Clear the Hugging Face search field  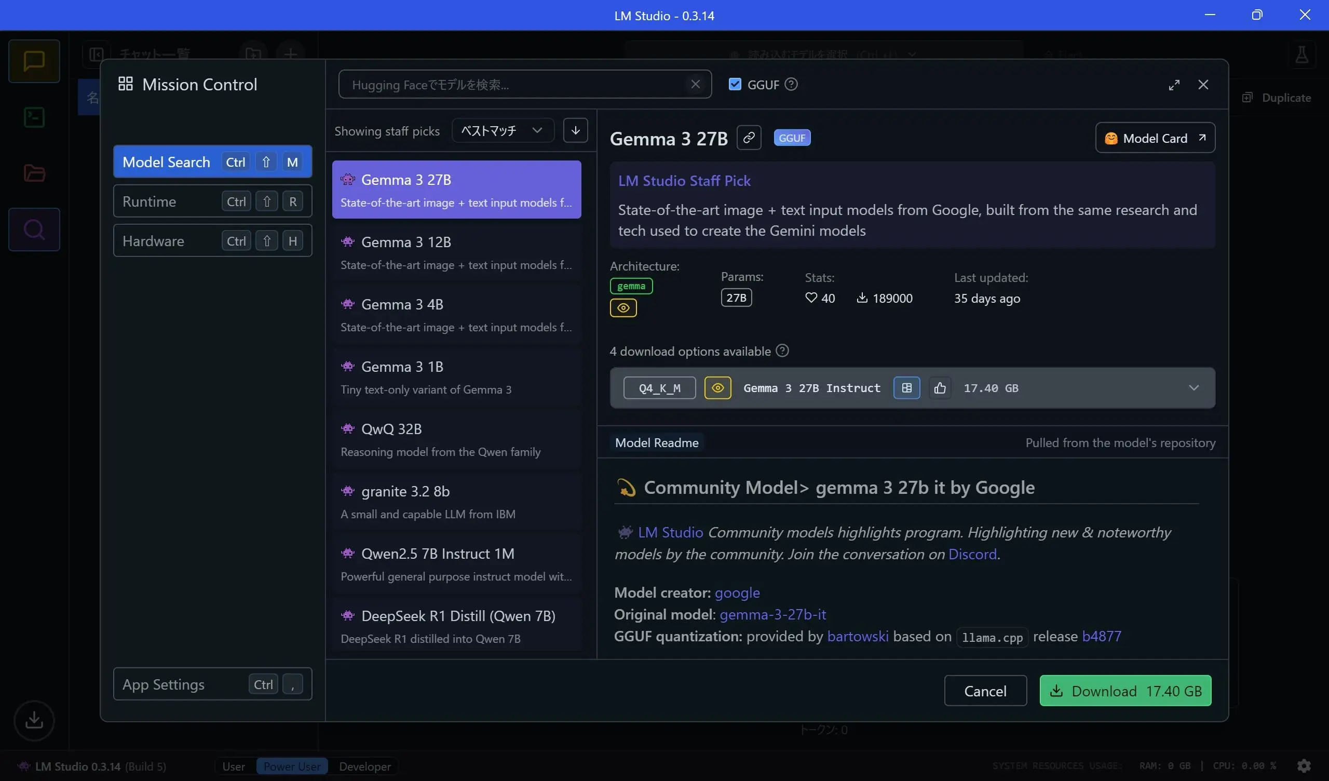[x=695, y=85]
